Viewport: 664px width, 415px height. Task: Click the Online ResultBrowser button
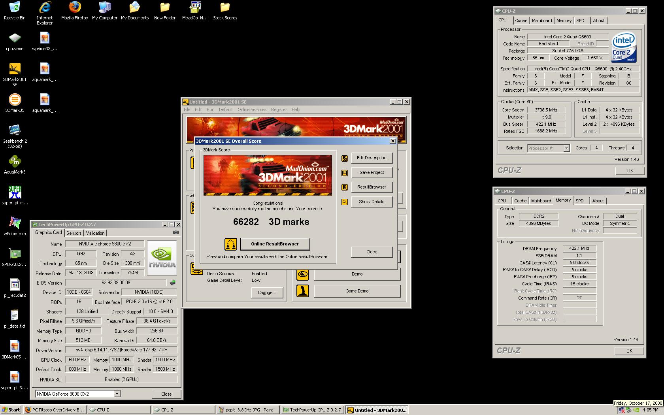(x=275, y=244)
